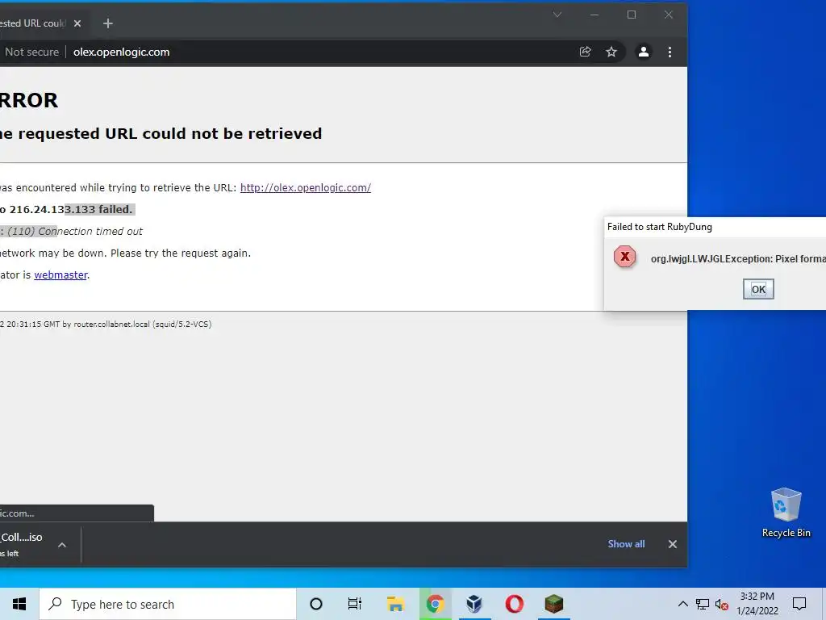The width and height of the screenshot is (826, 620).
Task: Open the network status tray icon
Action: [703, 604]
